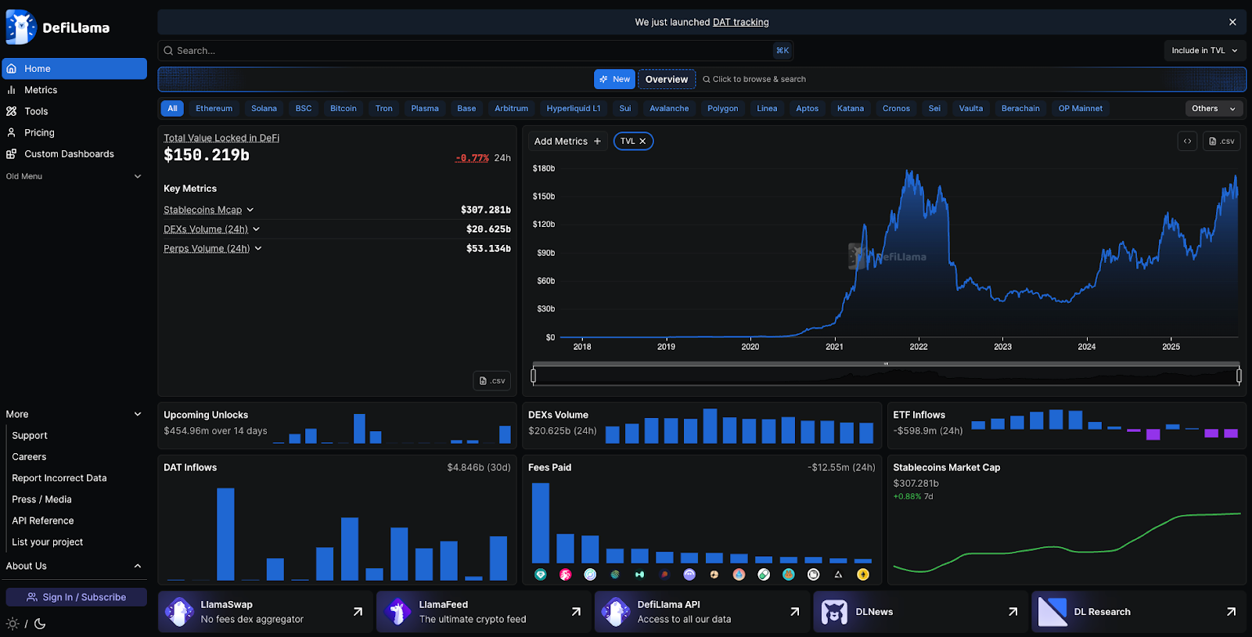This screenshot has width=1252, height=637.
Task: Select the Overview tab
Action: click(x=666, y=79)
